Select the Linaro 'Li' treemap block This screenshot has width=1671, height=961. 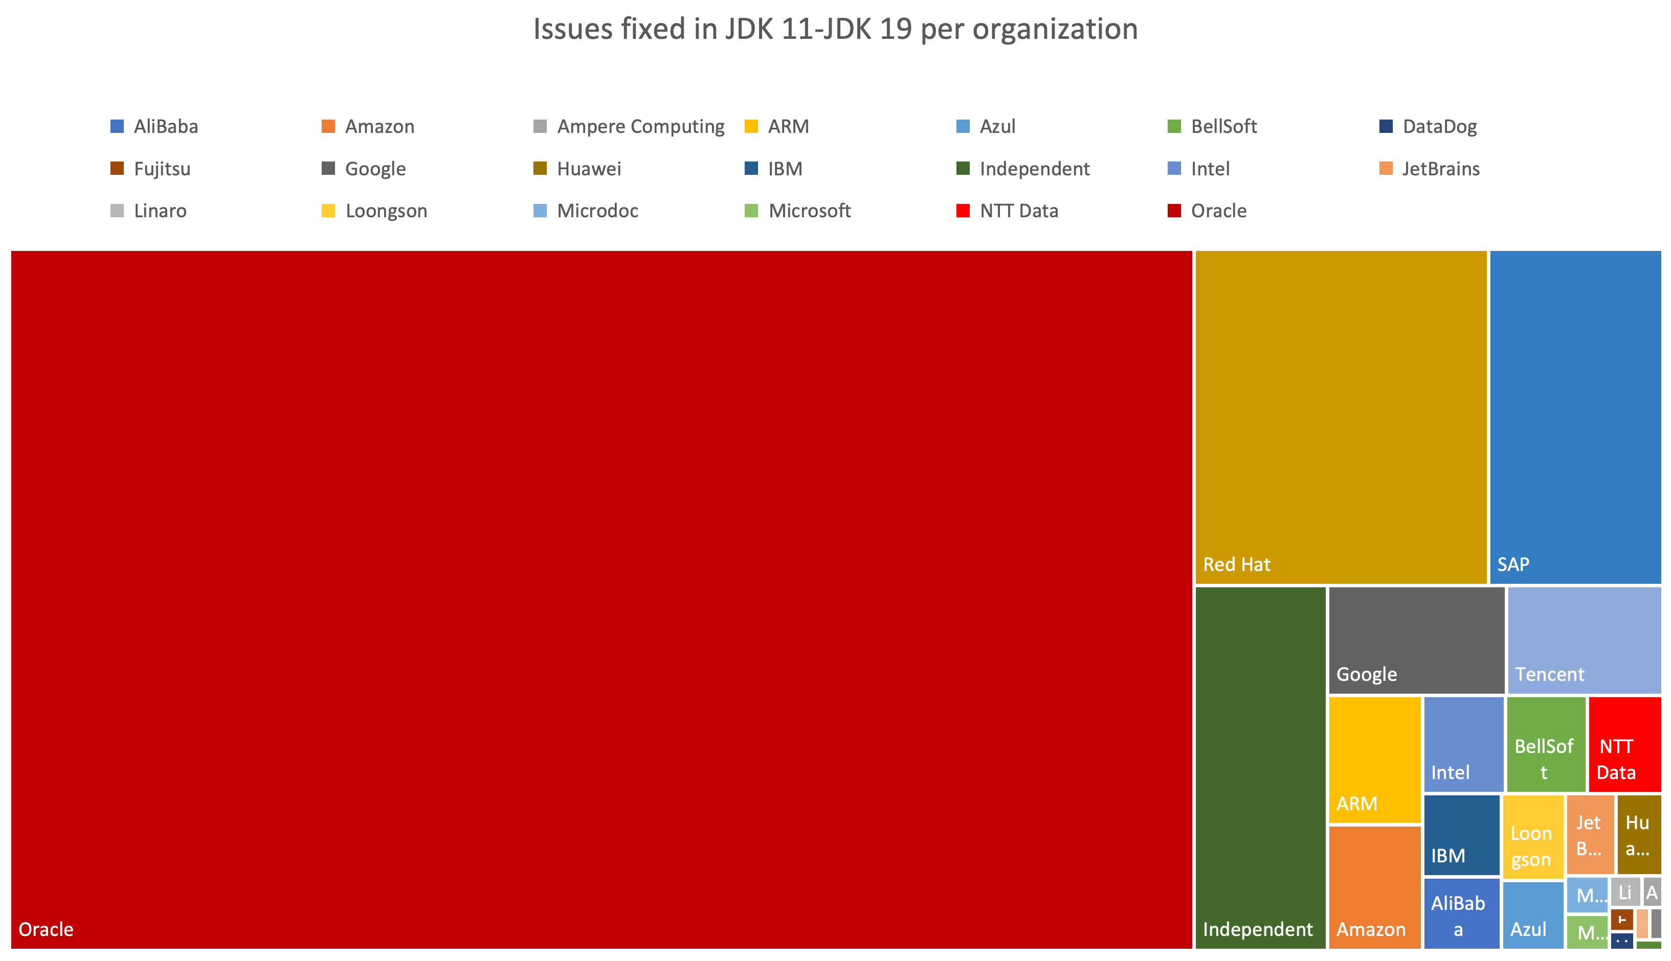(1625, 891)
